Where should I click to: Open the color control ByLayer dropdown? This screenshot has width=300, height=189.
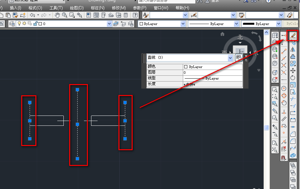183,24
